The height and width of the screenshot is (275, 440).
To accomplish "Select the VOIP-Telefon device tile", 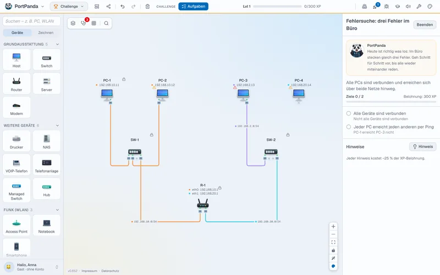I will click(16, 164).
